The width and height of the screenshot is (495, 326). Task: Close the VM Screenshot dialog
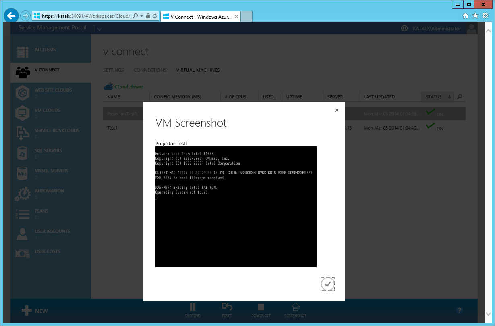pos(337,110)
